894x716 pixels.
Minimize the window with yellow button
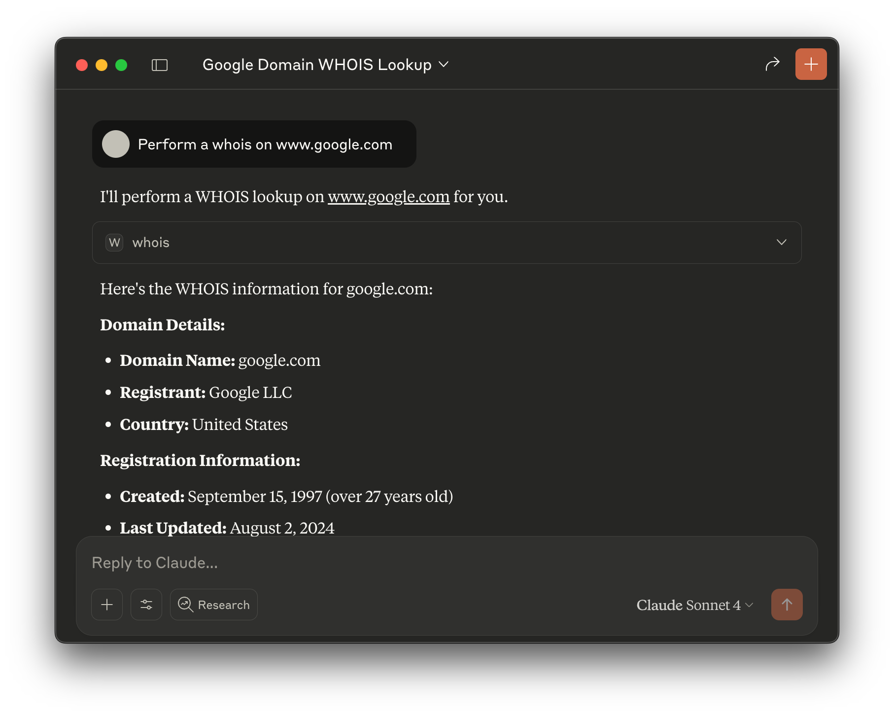102,65
